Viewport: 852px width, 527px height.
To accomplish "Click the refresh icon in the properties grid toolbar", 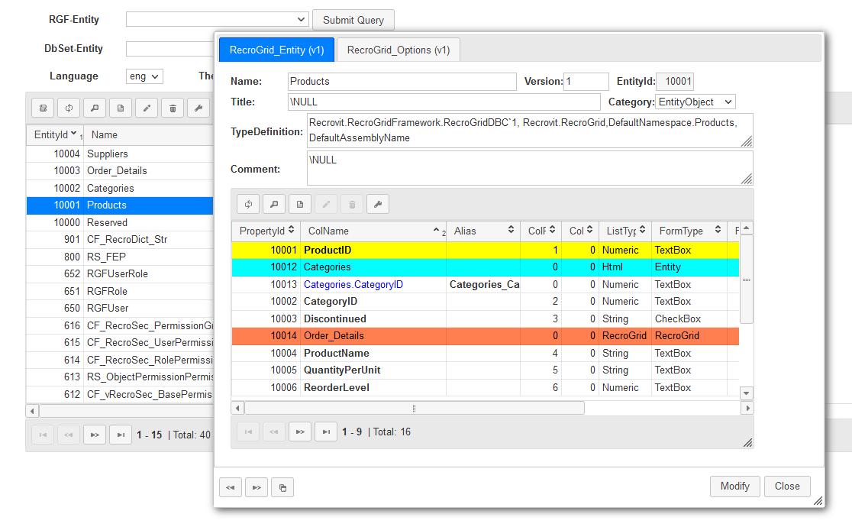I will point(248,204).
